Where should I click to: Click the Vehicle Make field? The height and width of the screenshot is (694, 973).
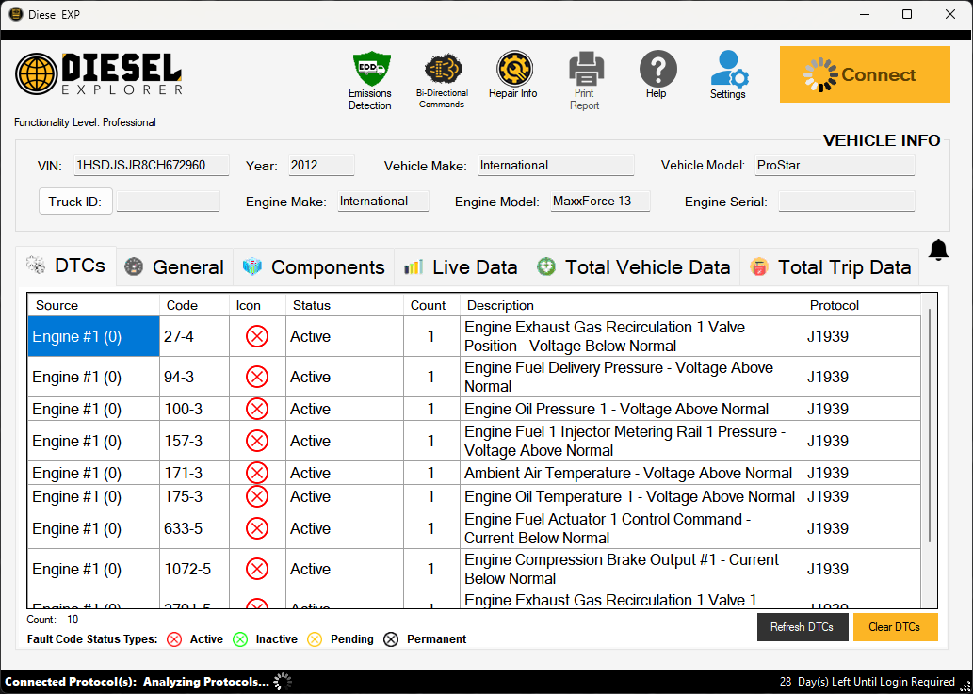556,166
